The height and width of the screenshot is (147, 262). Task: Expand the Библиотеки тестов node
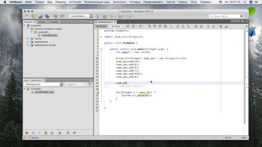coord(28,45)
